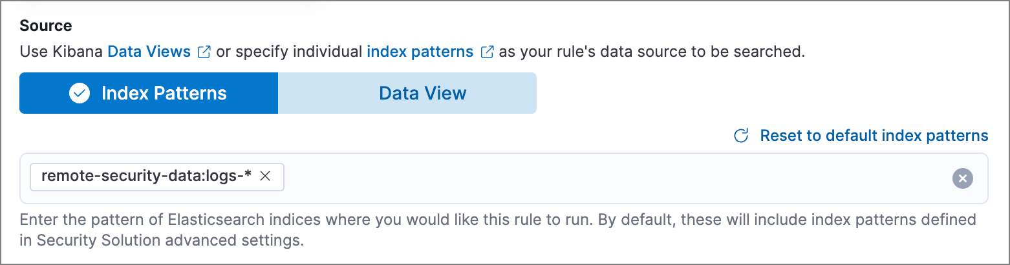This screenshot has width=1010, height=265.
Task: Open the index patterns documentation link
Action: [x=420, y=52]
